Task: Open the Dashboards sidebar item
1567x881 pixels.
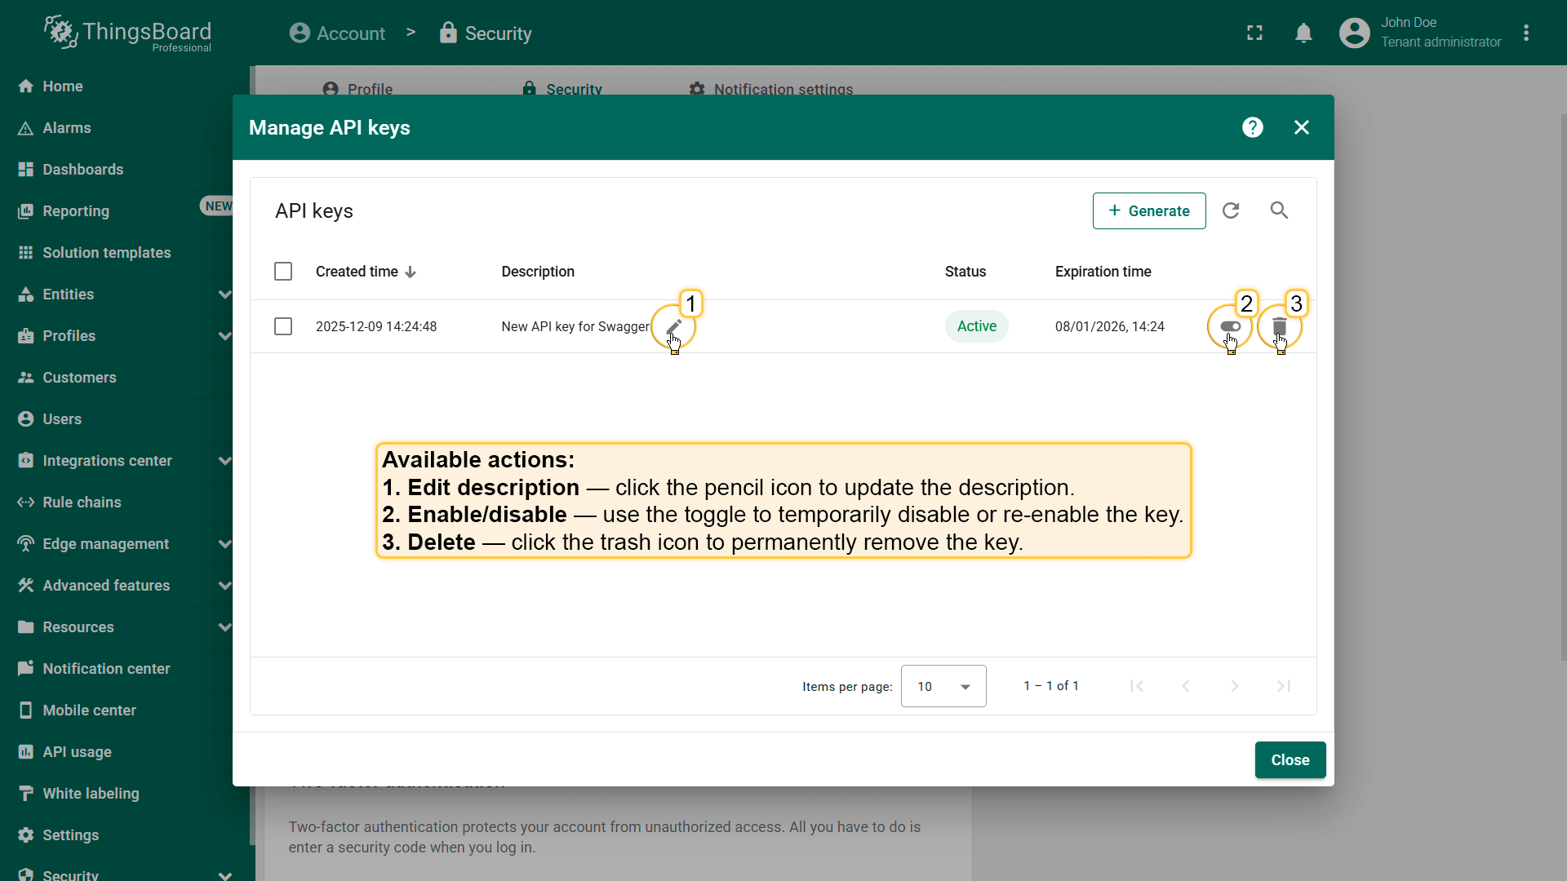Action: point(83,170)
